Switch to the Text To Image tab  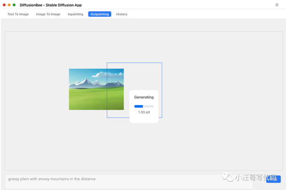coord(18,14)
